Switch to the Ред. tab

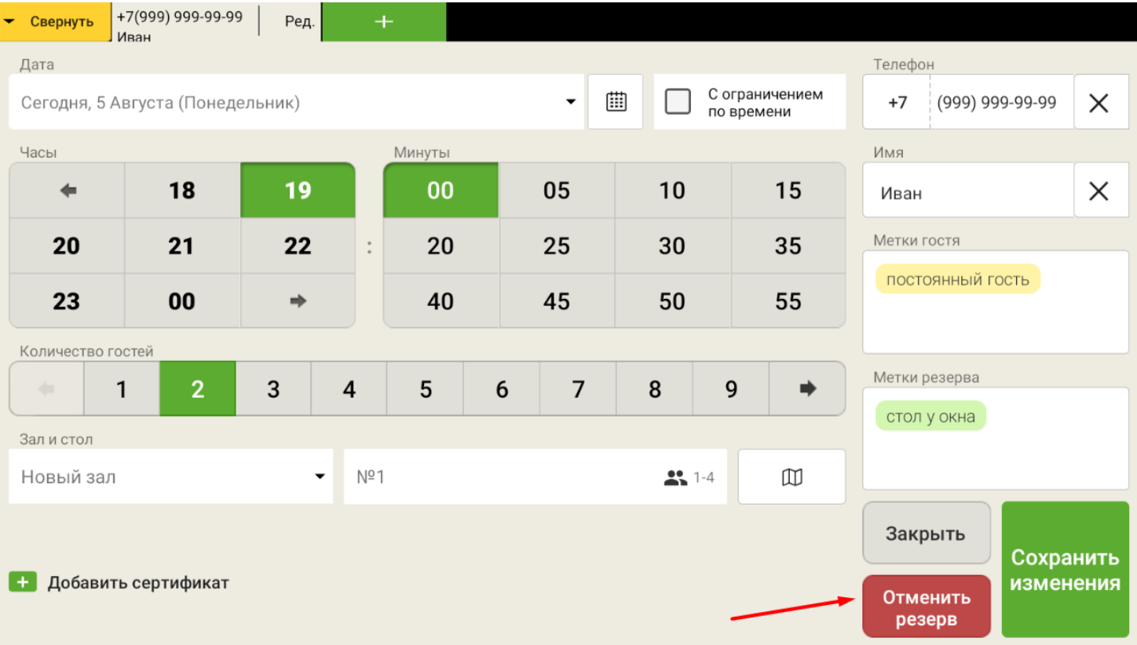click(x=299, y=22)
